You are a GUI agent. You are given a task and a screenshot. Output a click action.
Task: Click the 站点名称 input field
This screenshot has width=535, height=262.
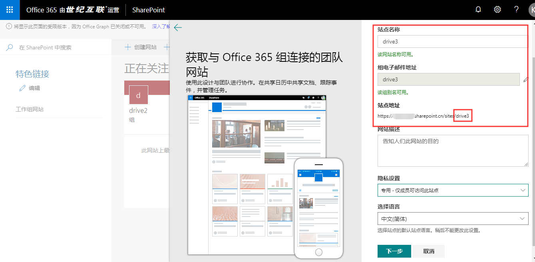452,41
